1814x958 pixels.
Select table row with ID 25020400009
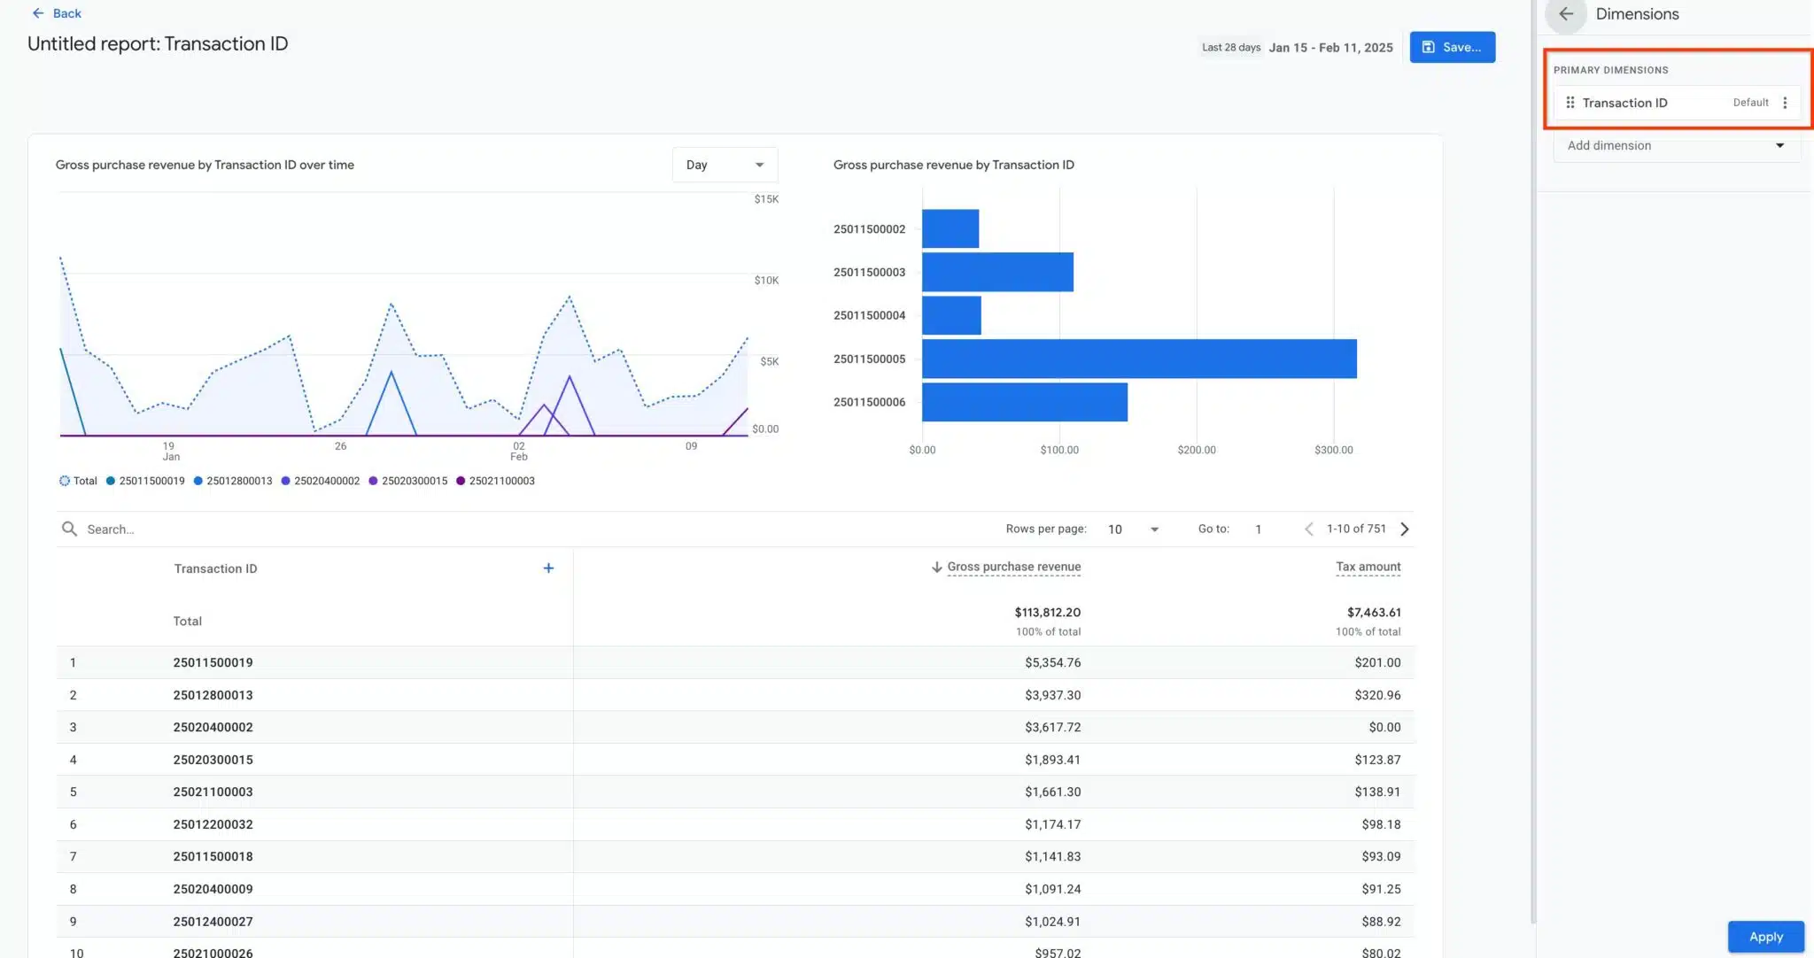735,889
